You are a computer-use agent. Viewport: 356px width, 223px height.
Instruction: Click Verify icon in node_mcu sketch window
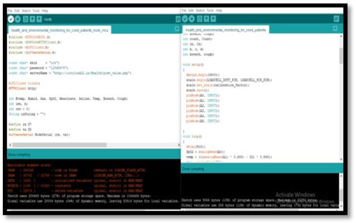click(x=11, y=18)
